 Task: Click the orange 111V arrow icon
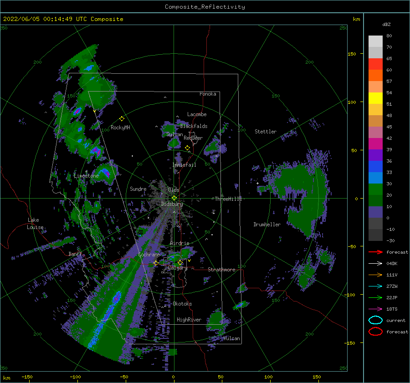point(375,275)
